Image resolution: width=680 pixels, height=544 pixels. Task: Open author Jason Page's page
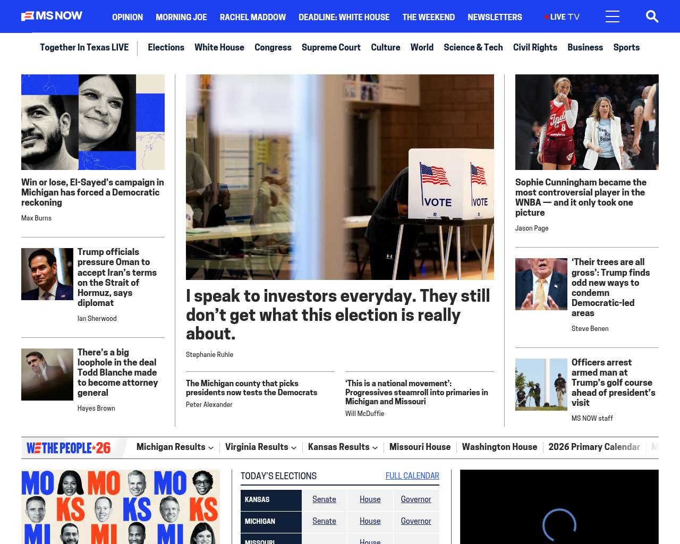tap(532, 228)
